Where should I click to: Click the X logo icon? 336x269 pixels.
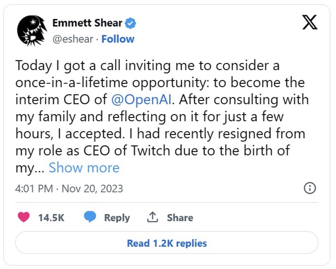tap(310, 22)
